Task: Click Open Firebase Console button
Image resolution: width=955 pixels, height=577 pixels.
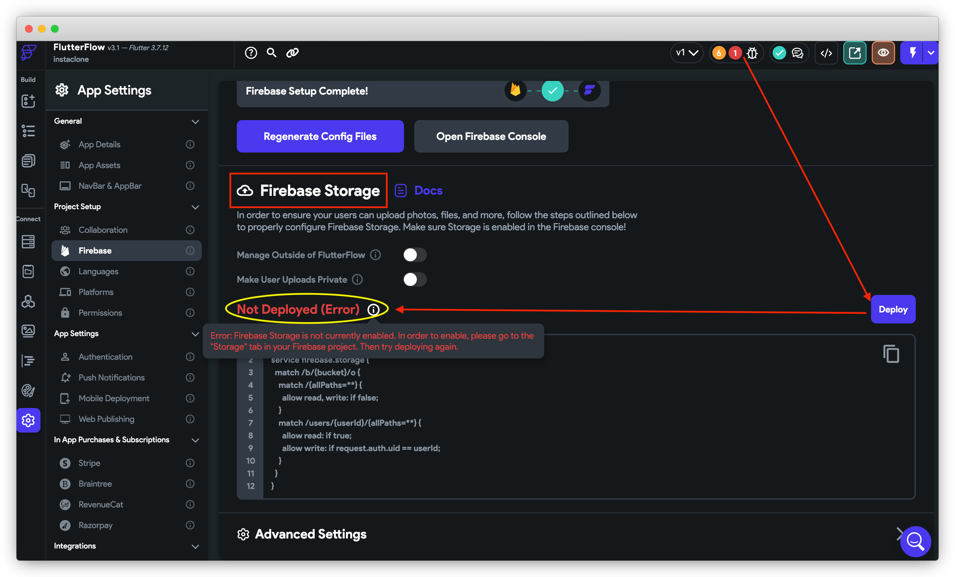Action: coord(491,136)
